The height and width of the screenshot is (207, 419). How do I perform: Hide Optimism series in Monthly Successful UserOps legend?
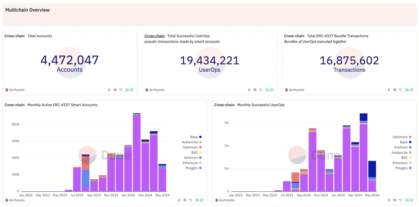tap(400, 137)
